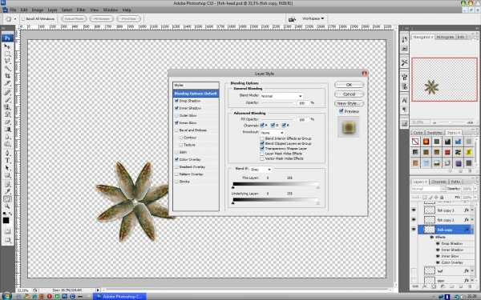Open the Image menu
Image resolution: width=481 pixels, height=300 pixels.
pyautogui.click(x=38, y=10)
